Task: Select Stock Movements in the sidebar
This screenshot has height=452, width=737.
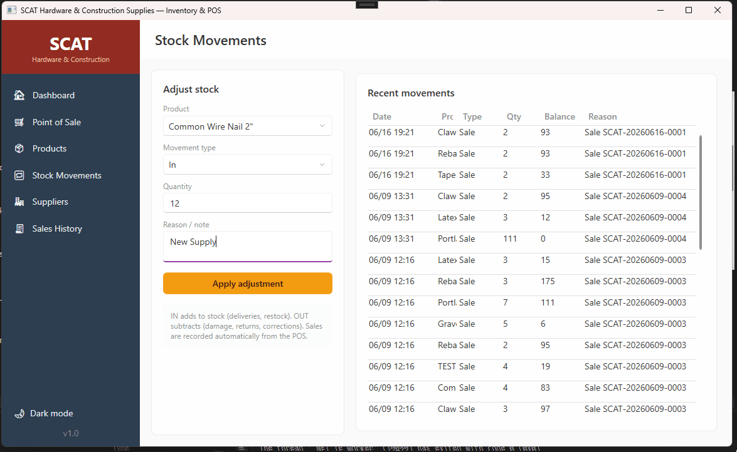Action: pos(70,175)
